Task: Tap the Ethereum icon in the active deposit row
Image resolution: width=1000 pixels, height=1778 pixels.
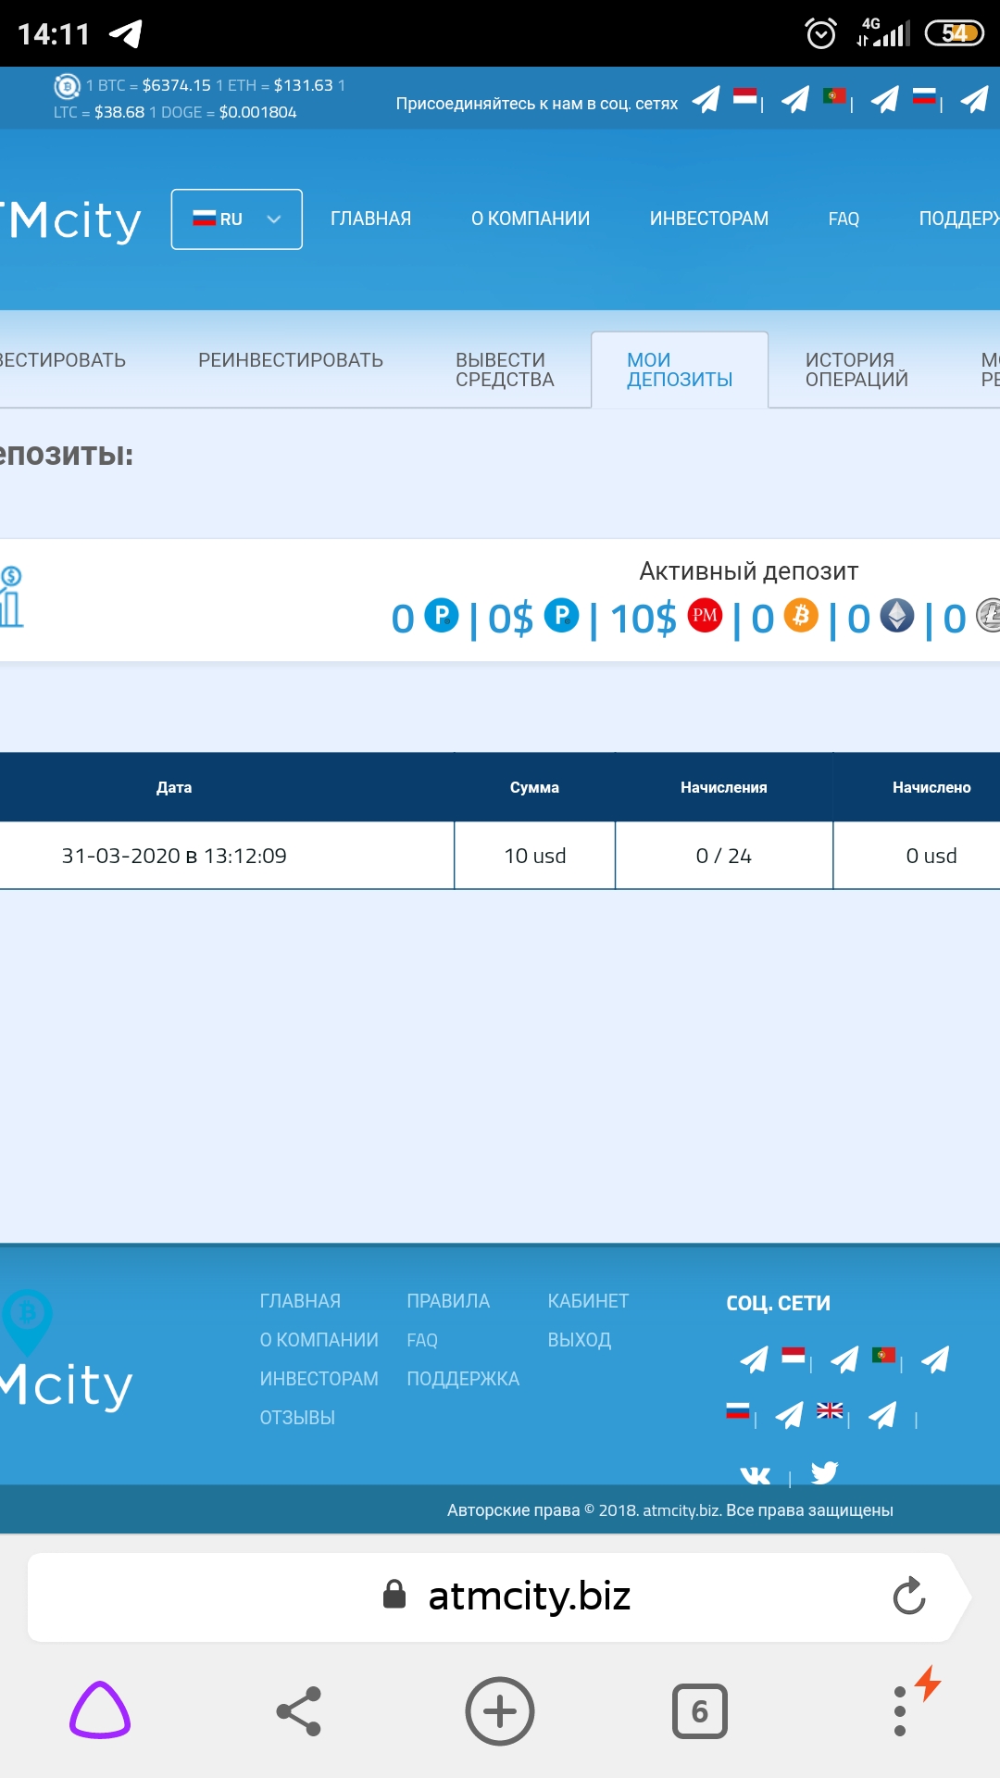Action: click(896, 615)
